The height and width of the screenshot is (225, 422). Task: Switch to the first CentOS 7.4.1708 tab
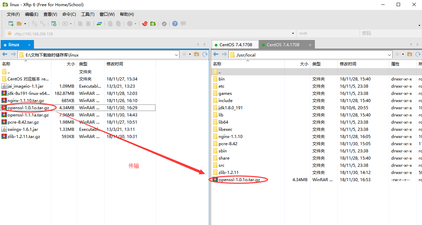click(234, 45)
